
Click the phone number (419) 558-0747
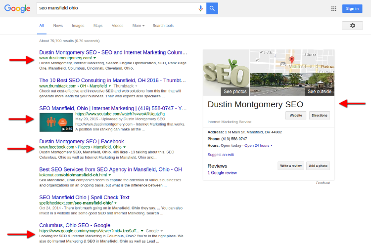point(234,139)
